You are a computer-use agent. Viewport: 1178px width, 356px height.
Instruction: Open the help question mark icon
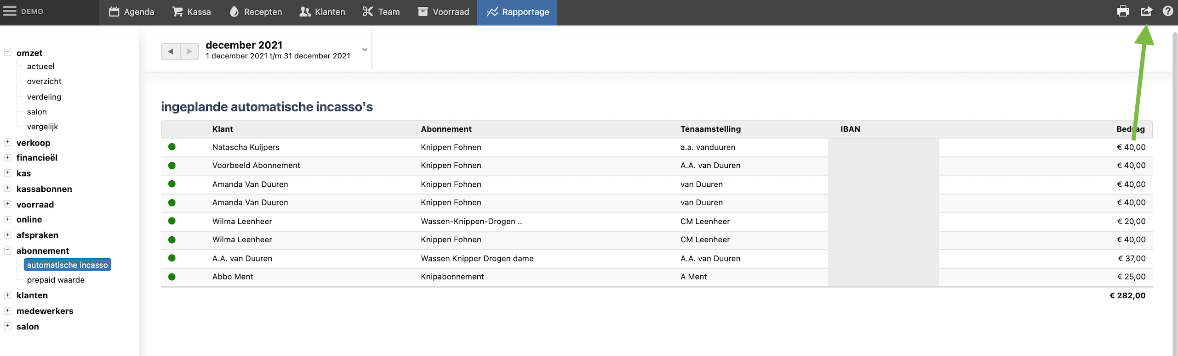point(1167,11)
